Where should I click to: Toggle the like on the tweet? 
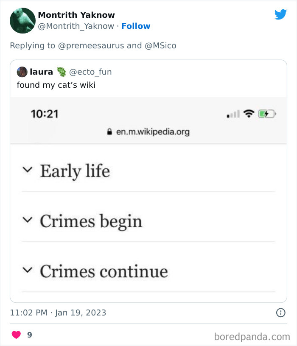(x=16, y=335)
